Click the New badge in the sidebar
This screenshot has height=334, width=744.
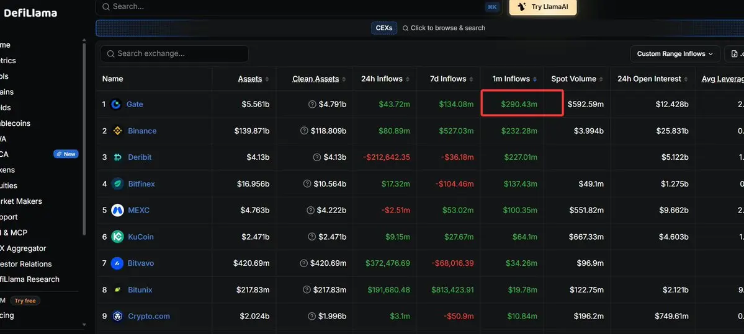click(x=66, y=154)
